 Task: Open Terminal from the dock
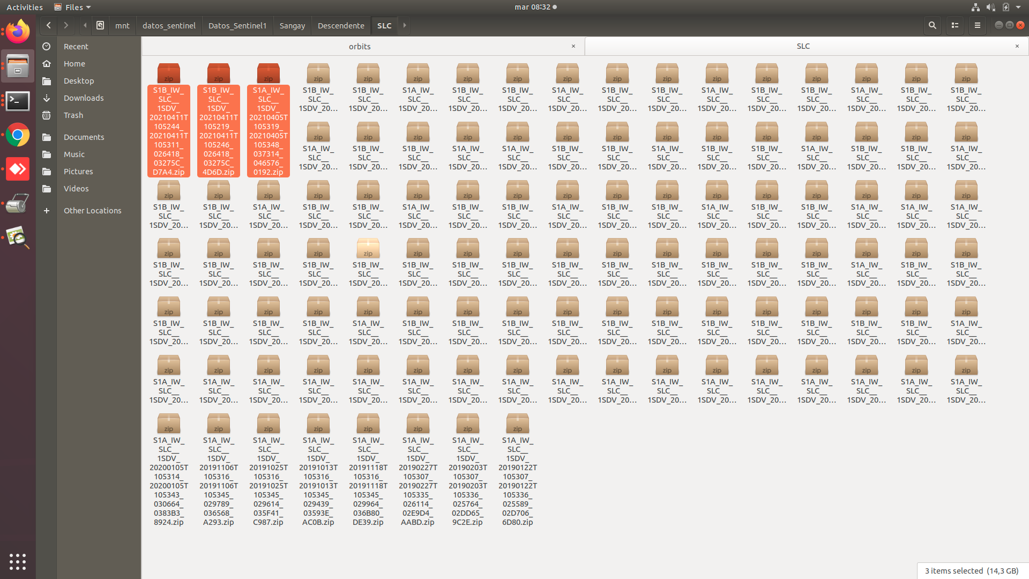18,101
